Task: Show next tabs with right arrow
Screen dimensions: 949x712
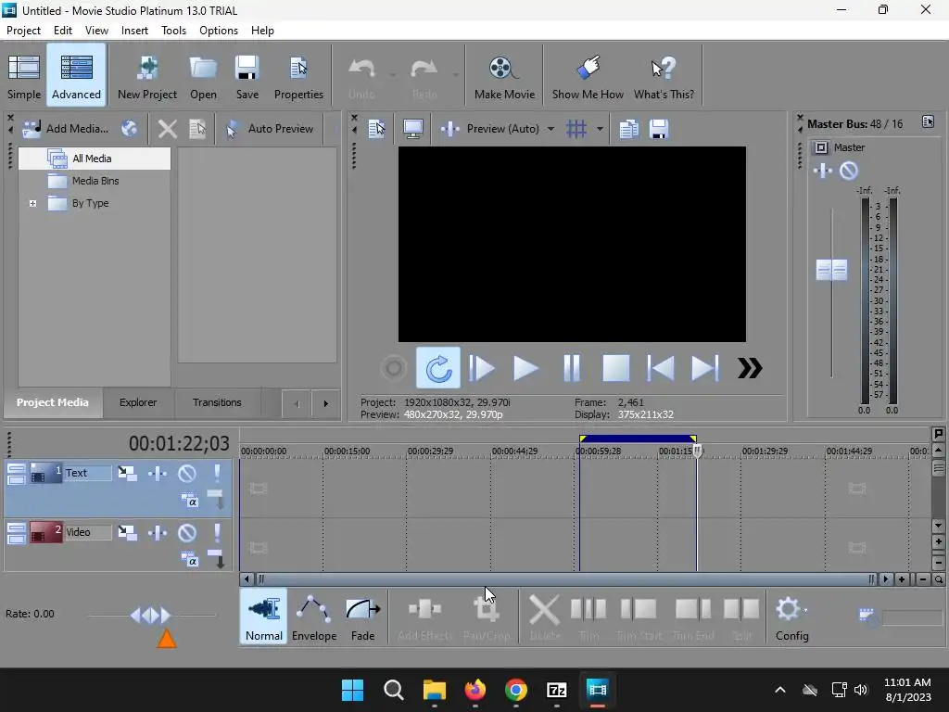Action: tap(325, 404)
